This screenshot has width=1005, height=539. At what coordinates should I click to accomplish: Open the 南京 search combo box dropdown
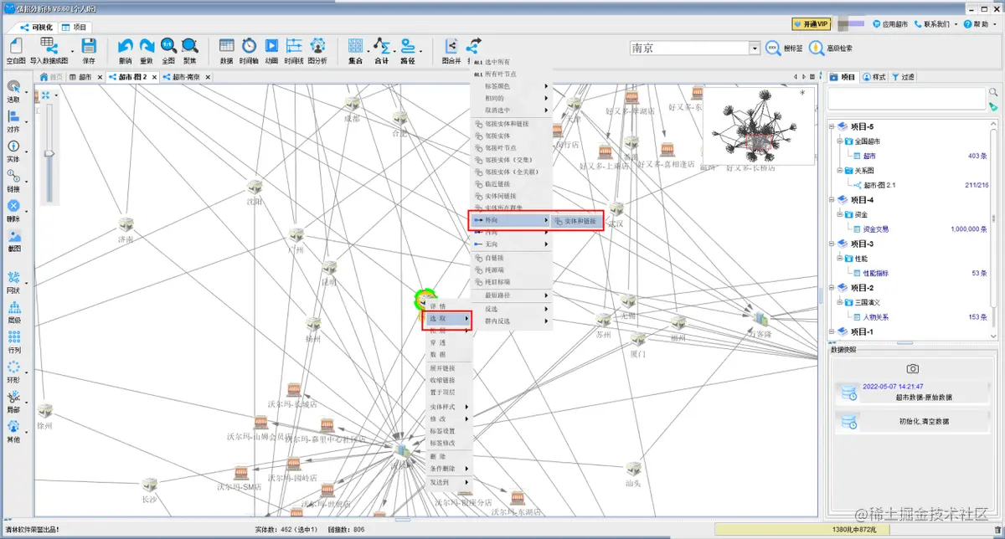tap(755, 49)
